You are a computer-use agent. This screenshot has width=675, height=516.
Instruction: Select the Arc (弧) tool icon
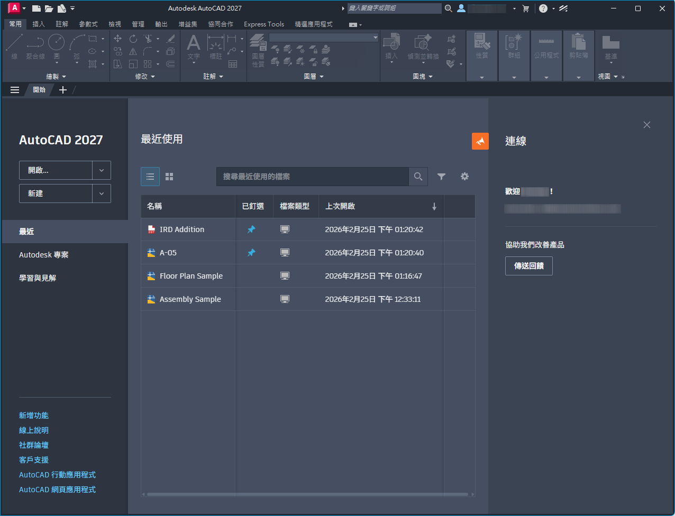coord(77,42)
